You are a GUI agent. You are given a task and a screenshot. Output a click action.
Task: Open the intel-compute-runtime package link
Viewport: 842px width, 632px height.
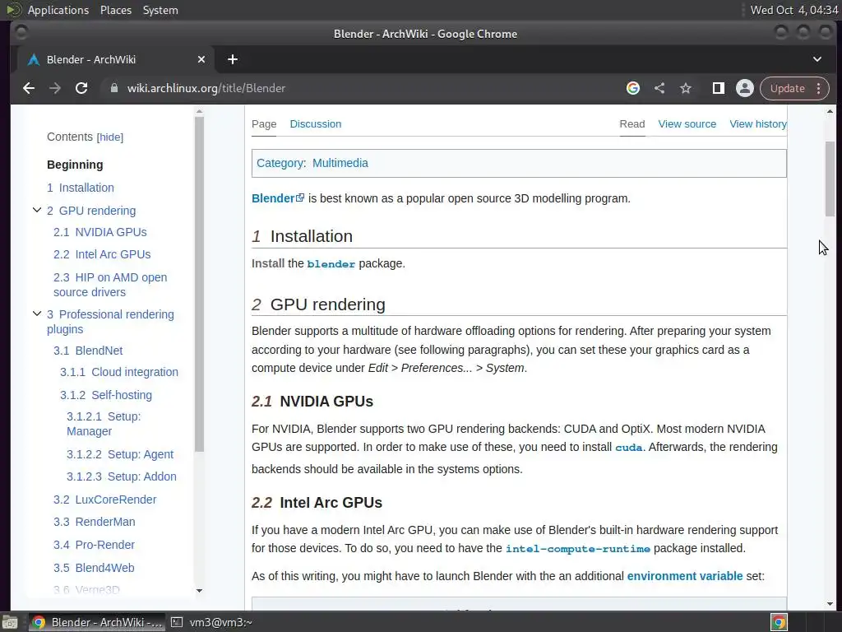click(578, 549)
